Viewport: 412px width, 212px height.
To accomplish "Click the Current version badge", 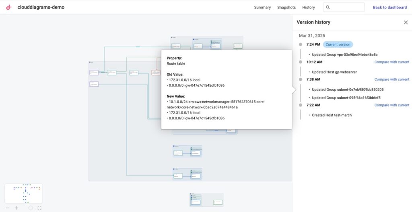I will [338, 45].
